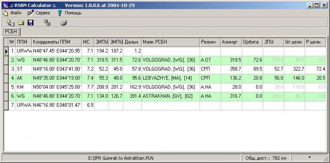The height and width of the screenshot is (163, 330).
Task: Click target range value 72.4
Action: (315, 69)
